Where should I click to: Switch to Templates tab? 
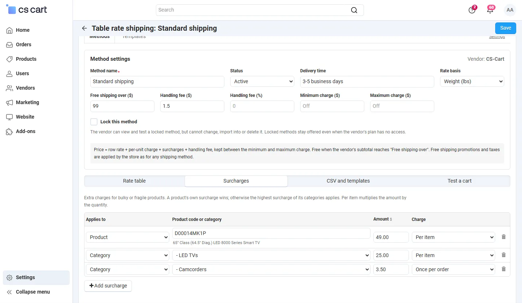134,38
